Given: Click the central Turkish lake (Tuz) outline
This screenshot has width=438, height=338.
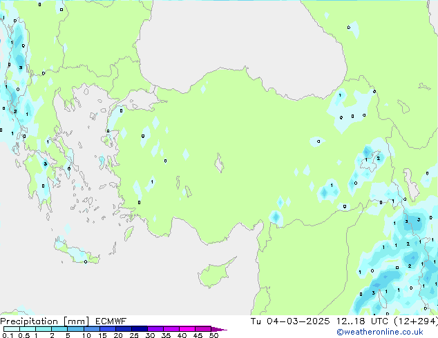Looking at the screenshot, I should (219, 163).
